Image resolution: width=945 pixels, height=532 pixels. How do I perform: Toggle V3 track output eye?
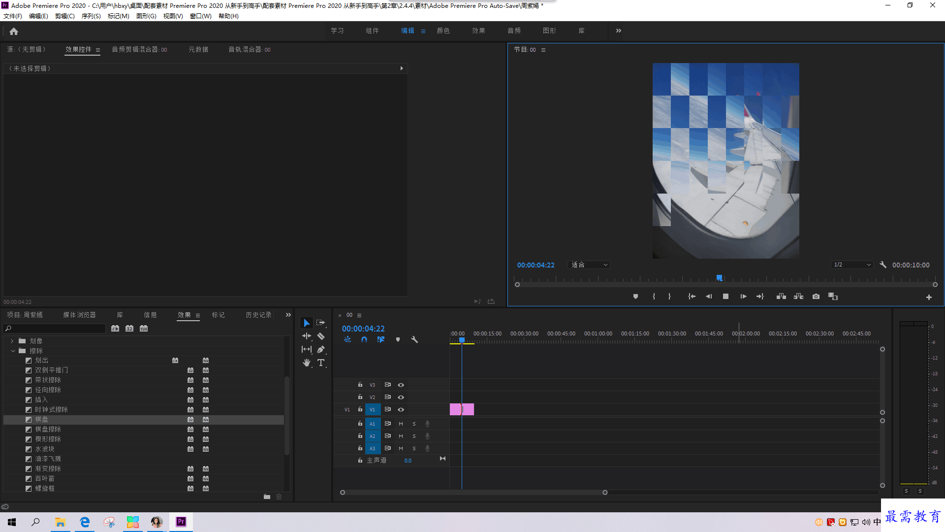click(401, 385)
